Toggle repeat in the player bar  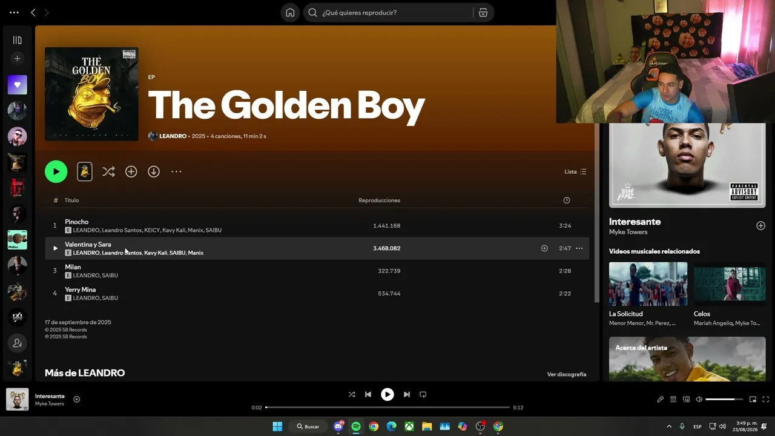coord(423,394)
